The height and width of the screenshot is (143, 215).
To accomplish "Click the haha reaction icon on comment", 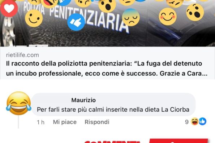I will tap(195, 121).
